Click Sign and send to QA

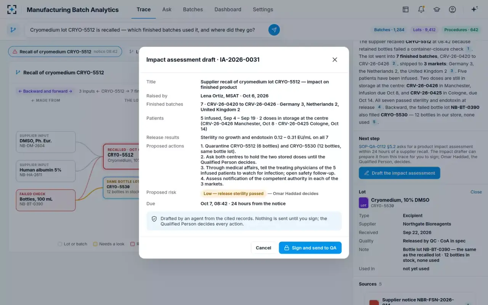(x=310, y=248)
